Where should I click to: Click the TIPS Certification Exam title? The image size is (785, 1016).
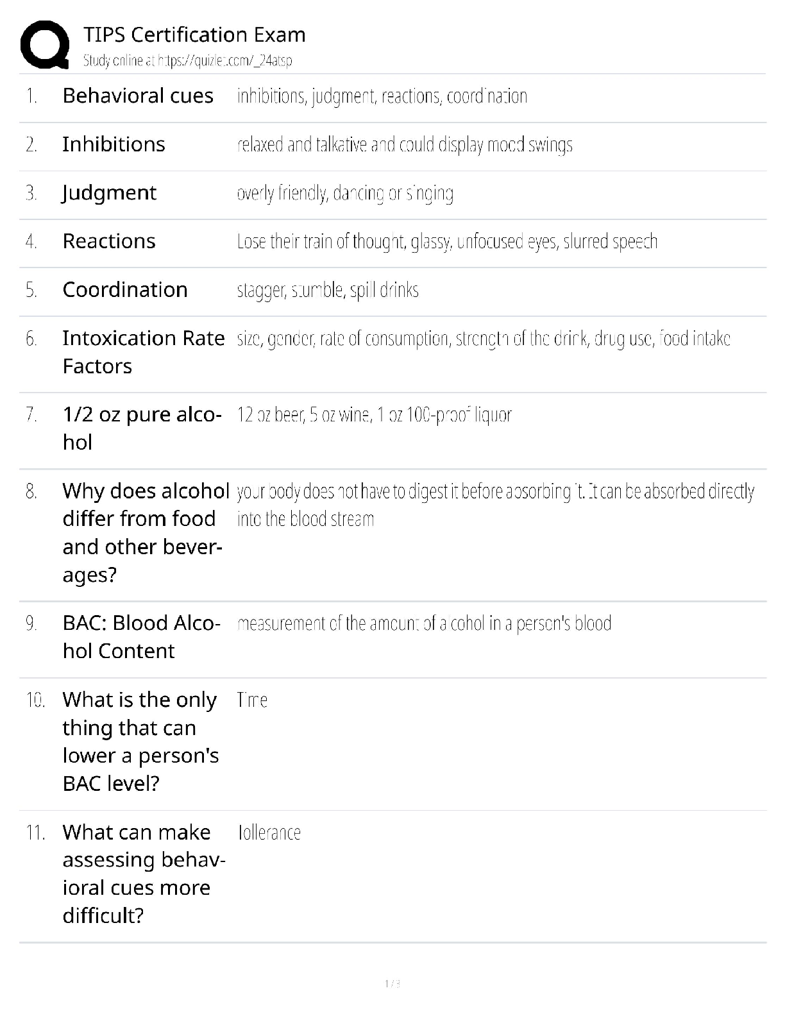[x=194, y=35]
